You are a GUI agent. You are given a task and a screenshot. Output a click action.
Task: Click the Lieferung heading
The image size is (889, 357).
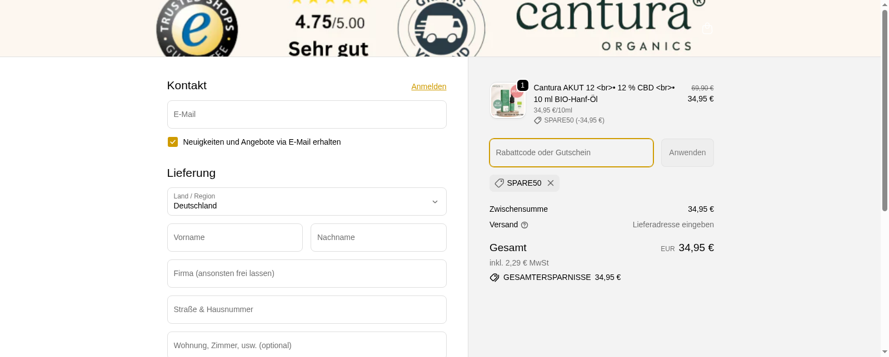pos(191,173)
